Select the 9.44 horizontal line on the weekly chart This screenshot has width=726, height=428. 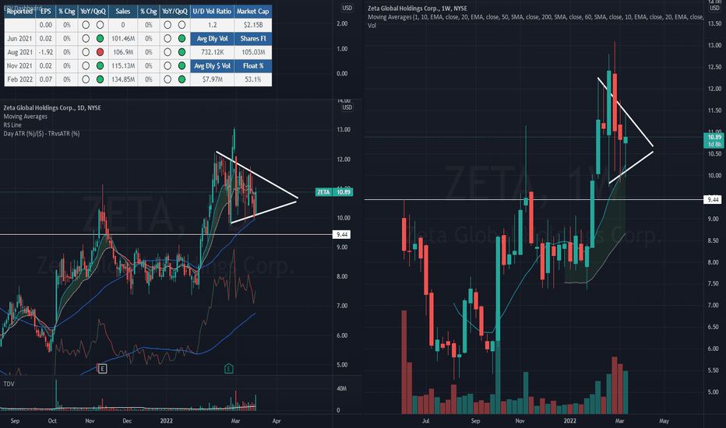[533, 199]
